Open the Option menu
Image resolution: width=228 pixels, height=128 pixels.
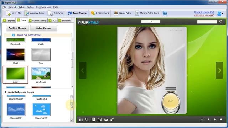21,7
